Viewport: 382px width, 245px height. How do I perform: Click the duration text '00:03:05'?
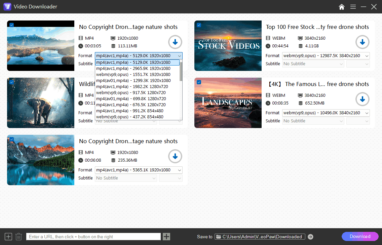93,46
